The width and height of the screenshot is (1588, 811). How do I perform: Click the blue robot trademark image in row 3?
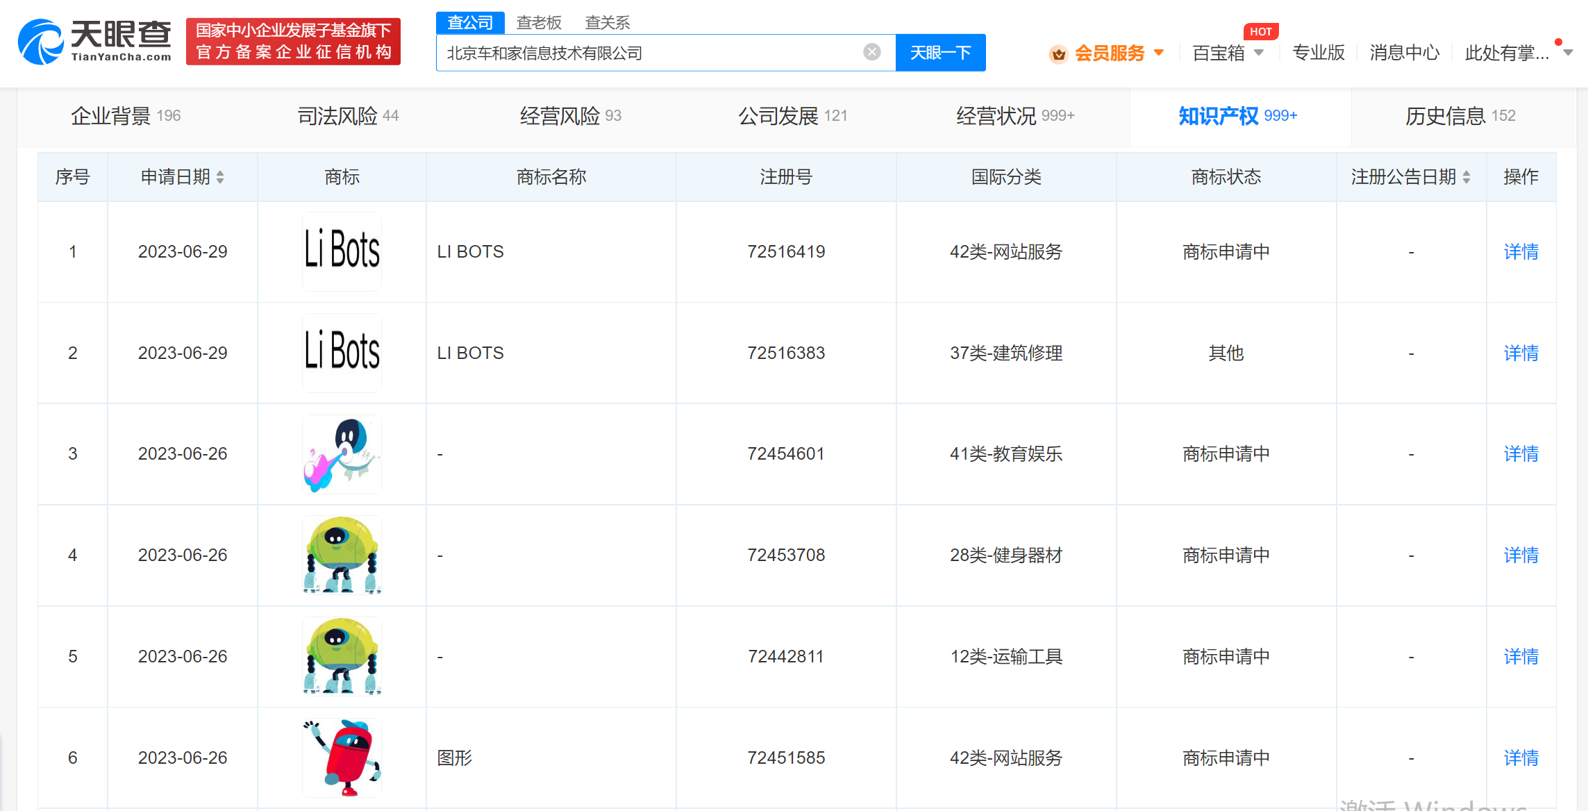(342, 454)
